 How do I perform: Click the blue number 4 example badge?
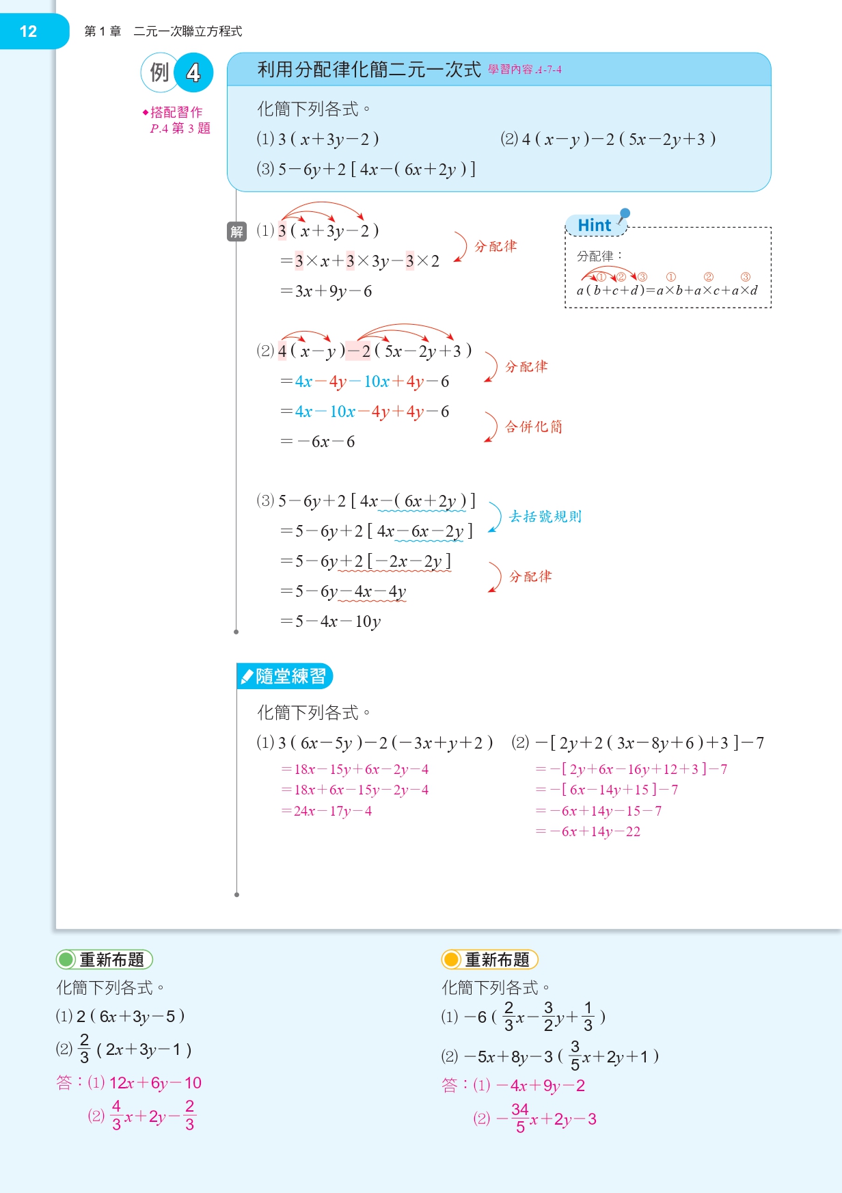(x=193, y=72)
